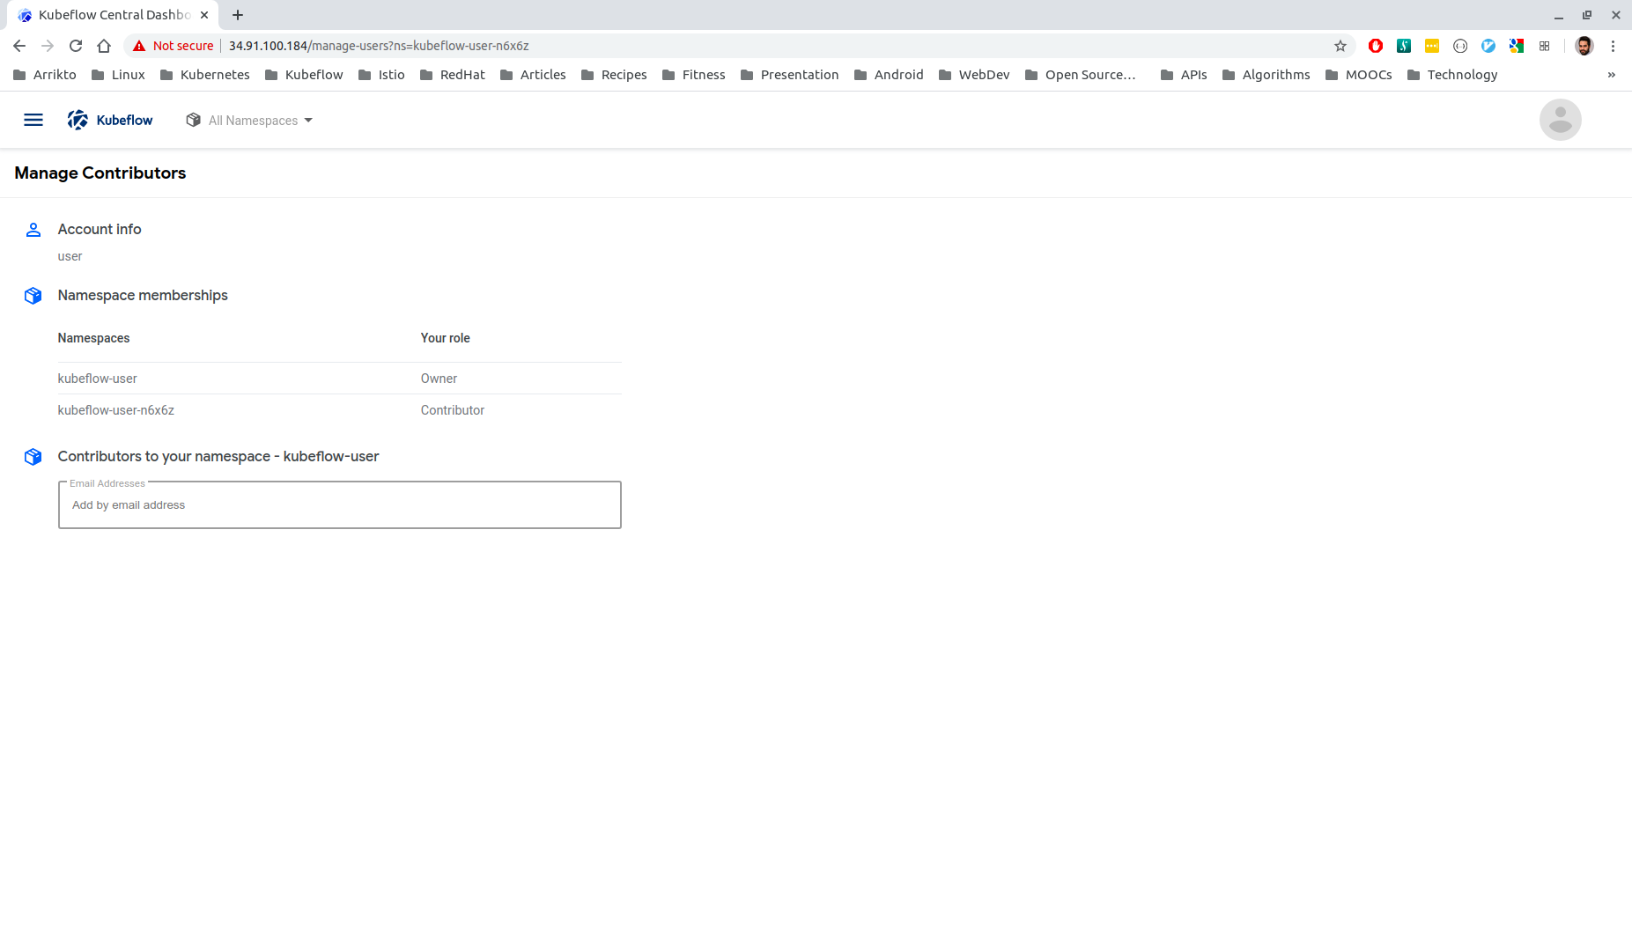Go back to the previous page
The height and width of the screenshot is (927, 1632).
[19, 46]
